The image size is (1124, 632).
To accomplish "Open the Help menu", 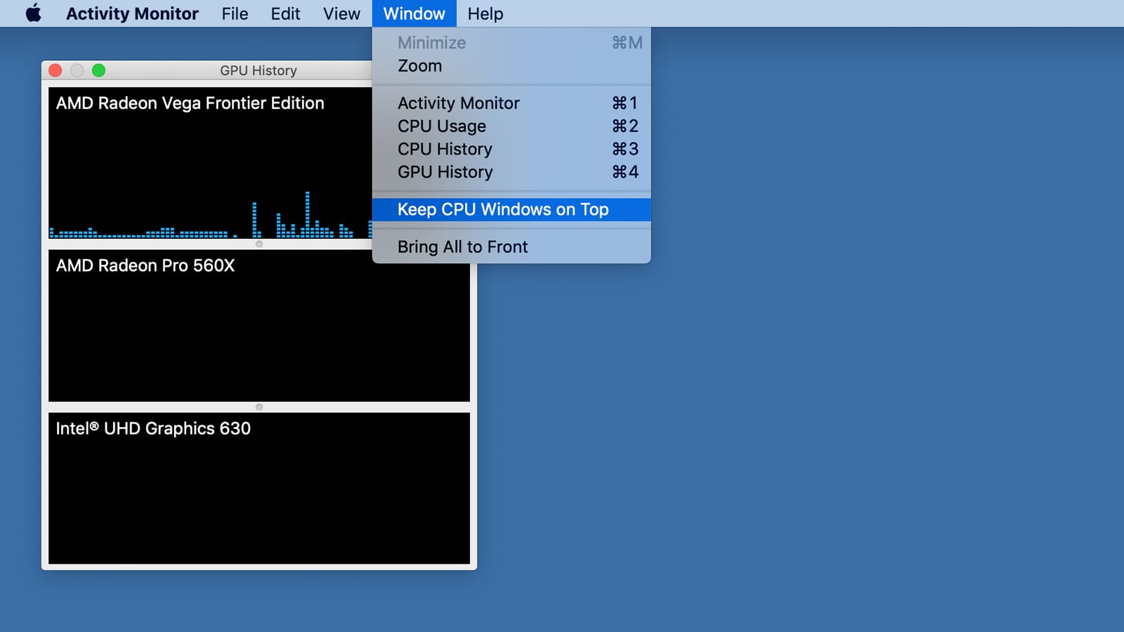I will point(485,13).
